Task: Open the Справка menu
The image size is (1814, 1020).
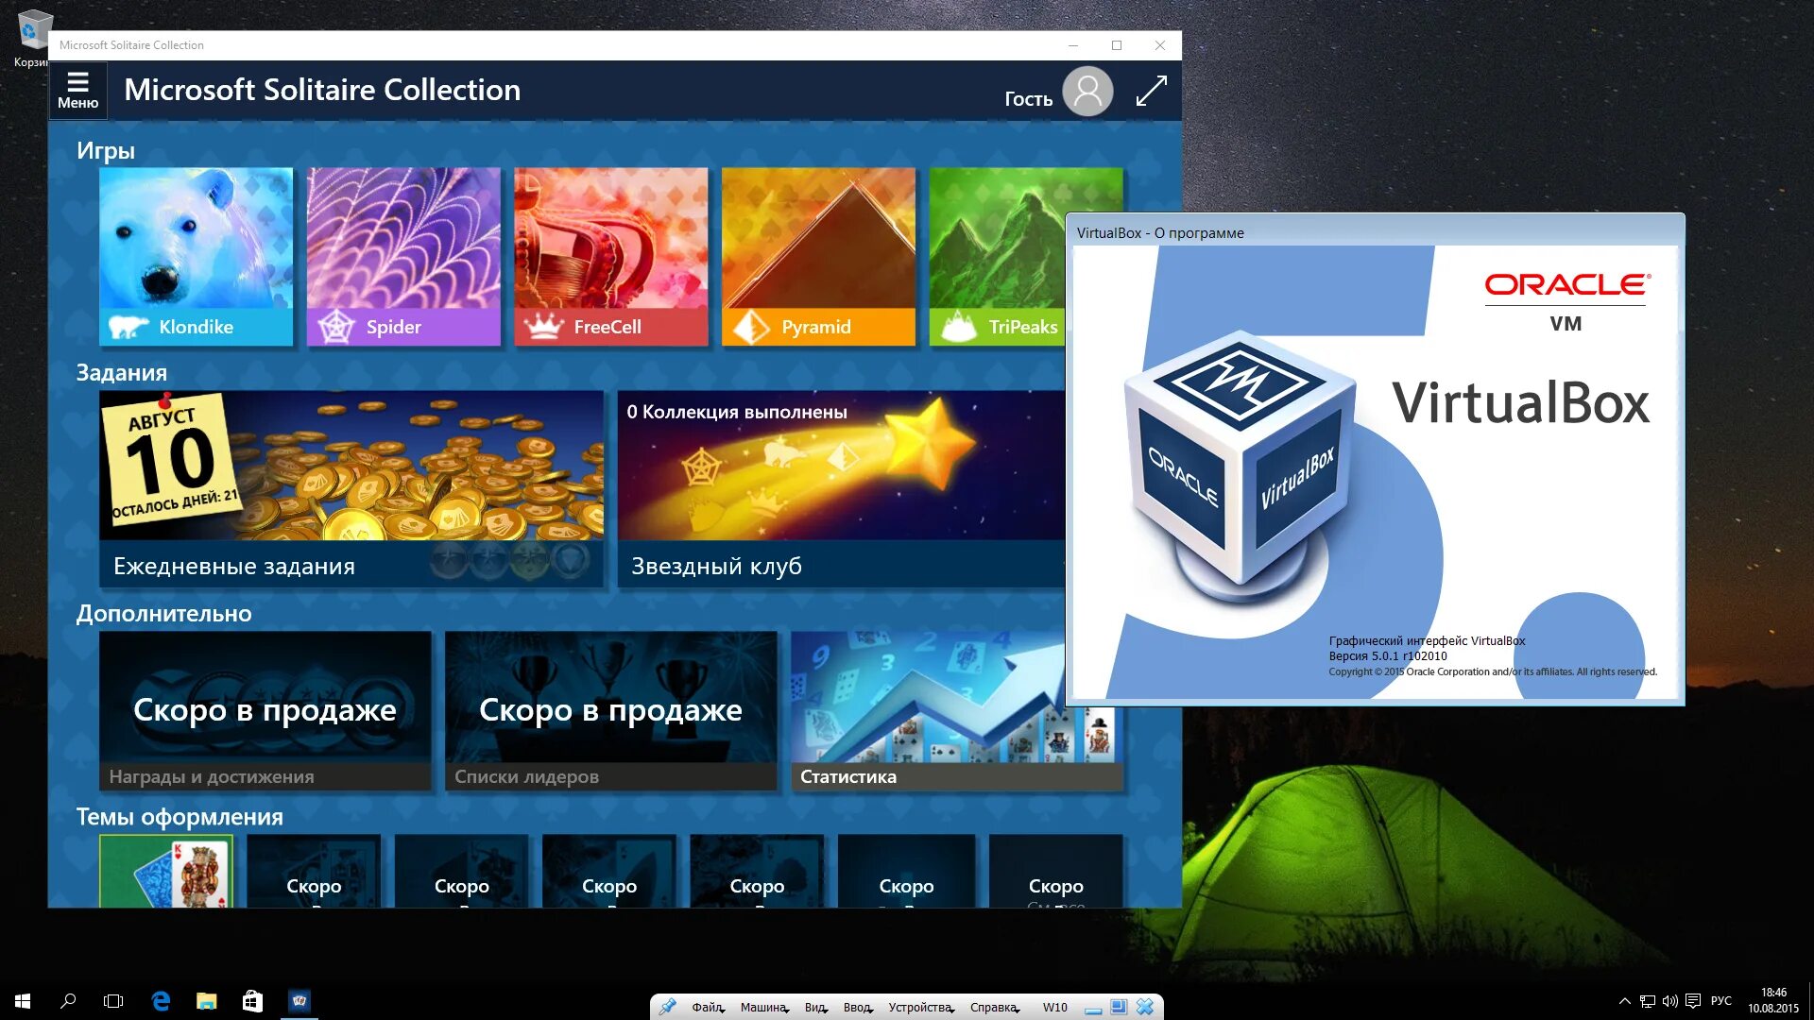Action: click(994, 1008)
